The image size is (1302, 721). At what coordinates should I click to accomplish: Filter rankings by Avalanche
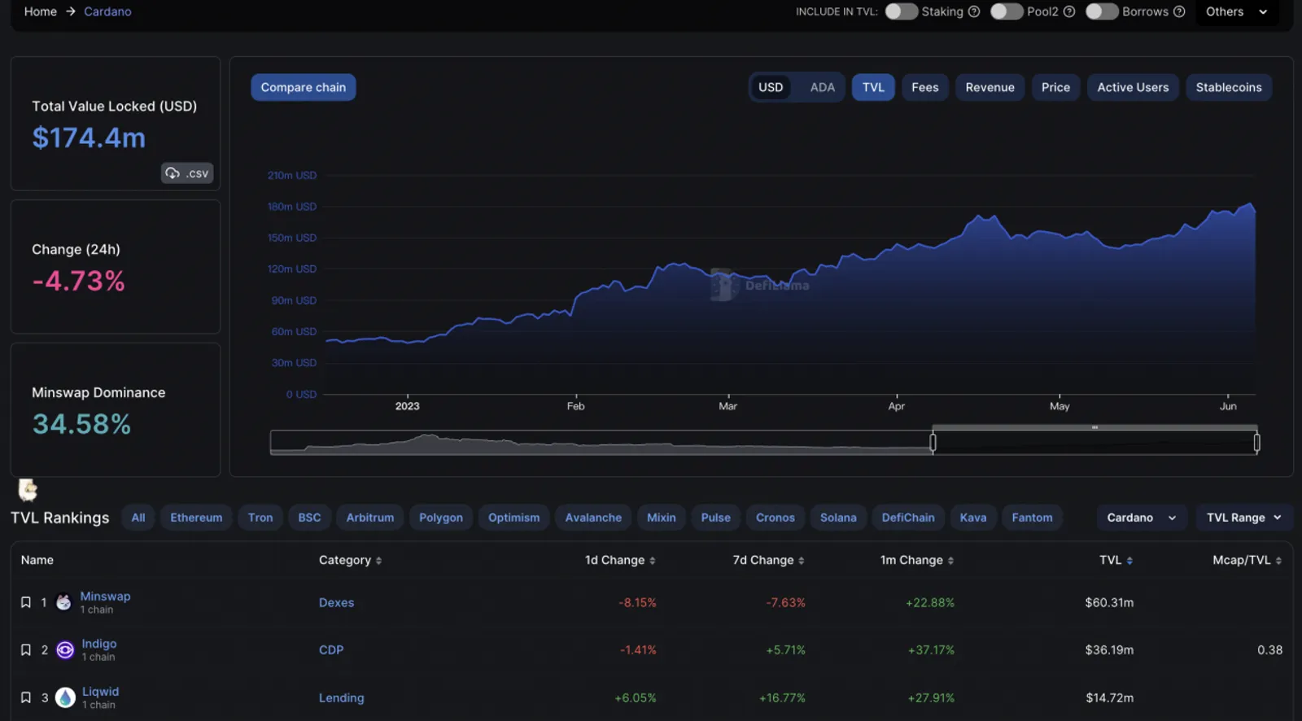593,518
